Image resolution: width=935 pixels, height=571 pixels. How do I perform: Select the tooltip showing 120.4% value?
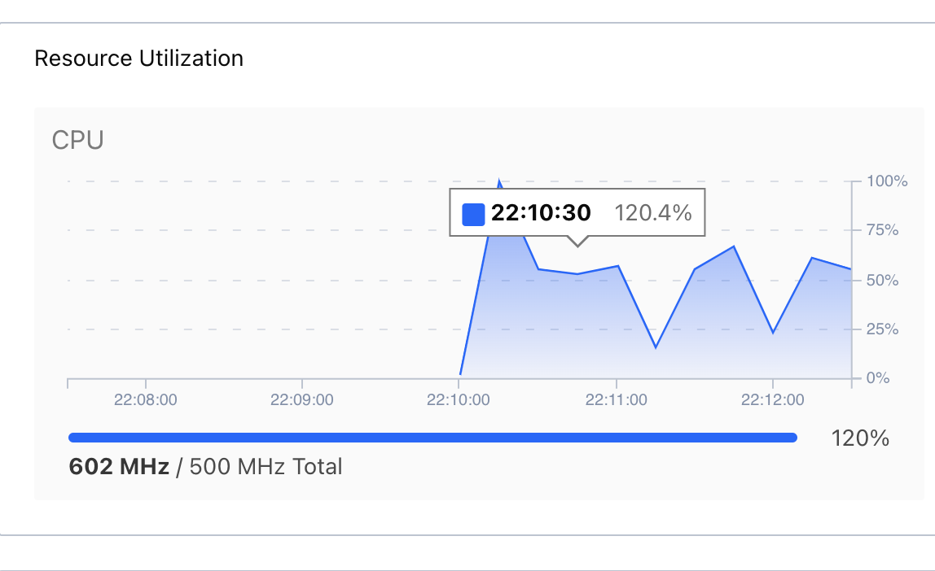click(578, 213)
